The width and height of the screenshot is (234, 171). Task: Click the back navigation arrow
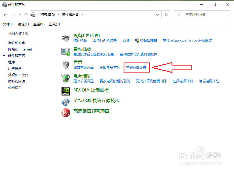pos(6,14)
